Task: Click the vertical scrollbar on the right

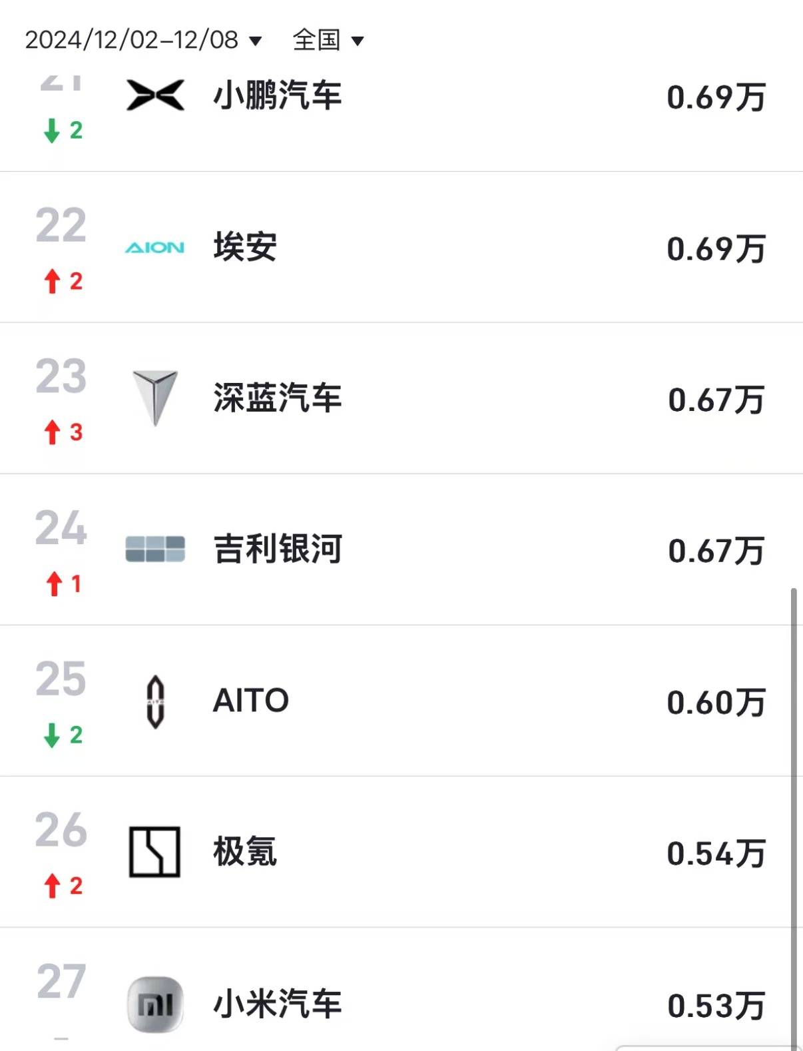Action: (x=793, y=799)
